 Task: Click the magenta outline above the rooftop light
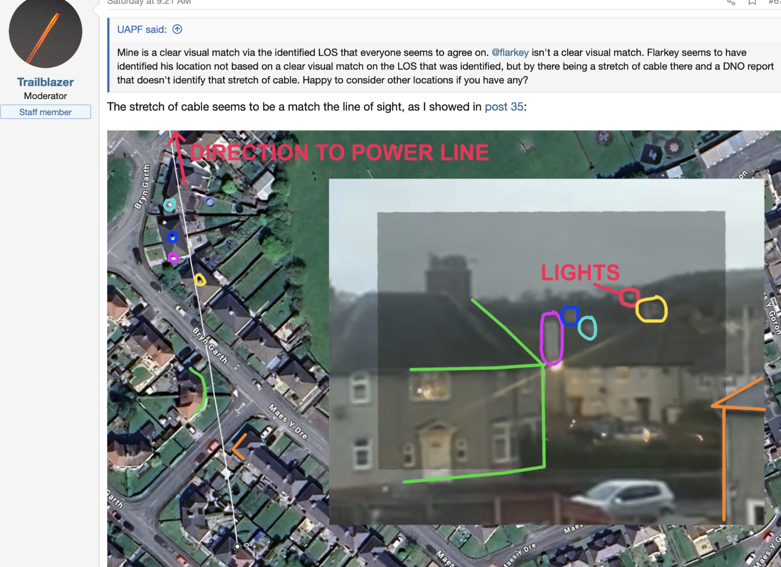(x=552, y=338)
